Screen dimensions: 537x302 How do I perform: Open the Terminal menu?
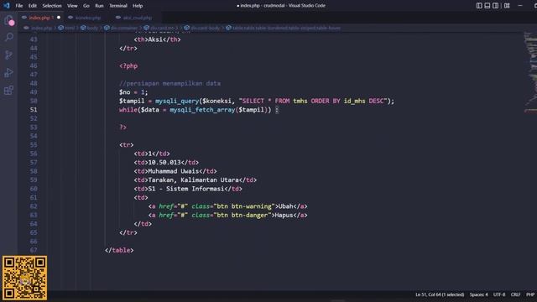tap(118, 6)
